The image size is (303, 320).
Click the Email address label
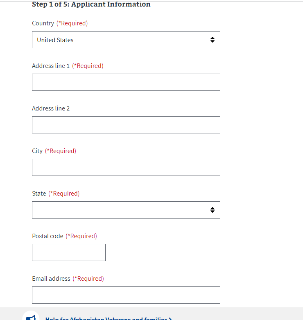pyautogui.click(x=51, y=279)
